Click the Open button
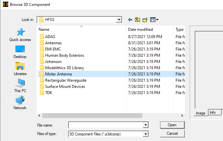This screenshot has height=141, width=223. (172, 125)
